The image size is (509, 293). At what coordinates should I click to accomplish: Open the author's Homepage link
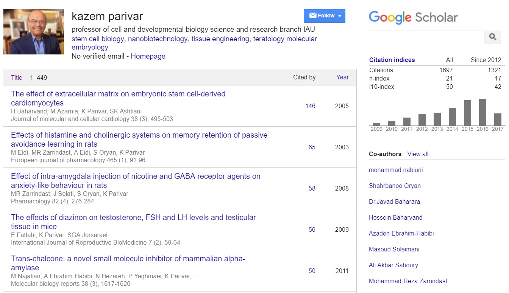tap(148, 56)
